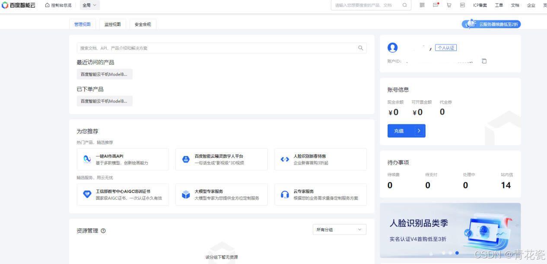Expand the 全局 region dropdown
Screen dimensions: 547x264
[89, 5]
